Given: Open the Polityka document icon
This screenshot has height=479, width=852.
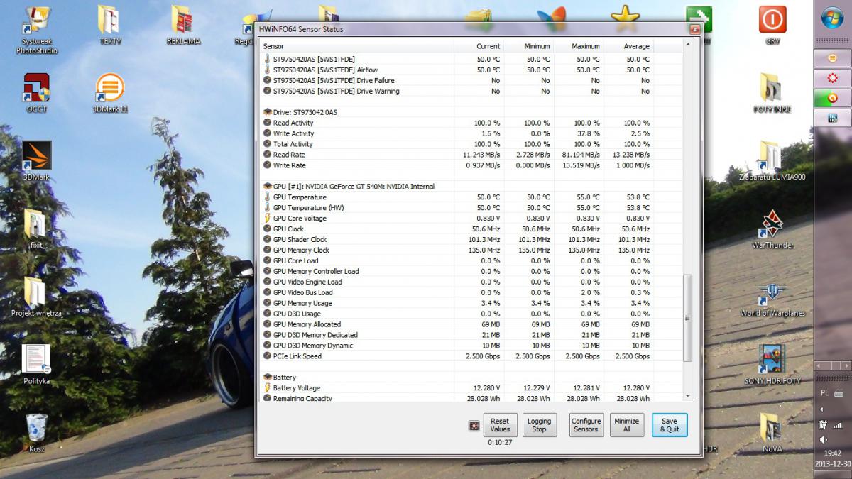Looking at the screenshot, I should tap(36, 365).
